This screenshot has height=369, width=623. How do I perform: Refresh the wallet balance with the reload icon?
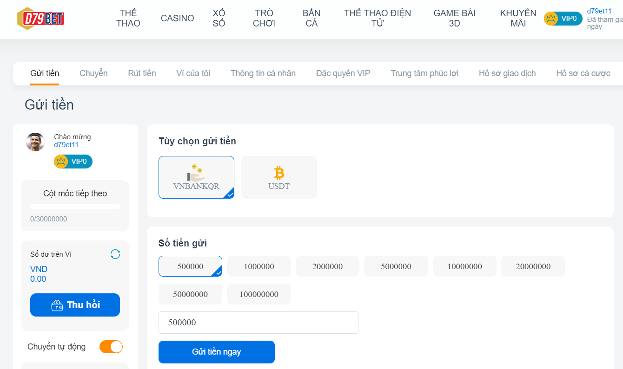tap(115, 254)
